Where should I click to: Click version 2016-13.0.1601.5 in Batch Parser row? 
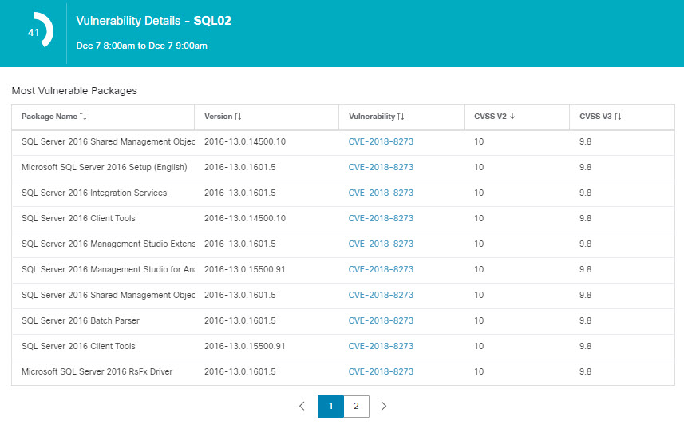click(x=240, y=320)
